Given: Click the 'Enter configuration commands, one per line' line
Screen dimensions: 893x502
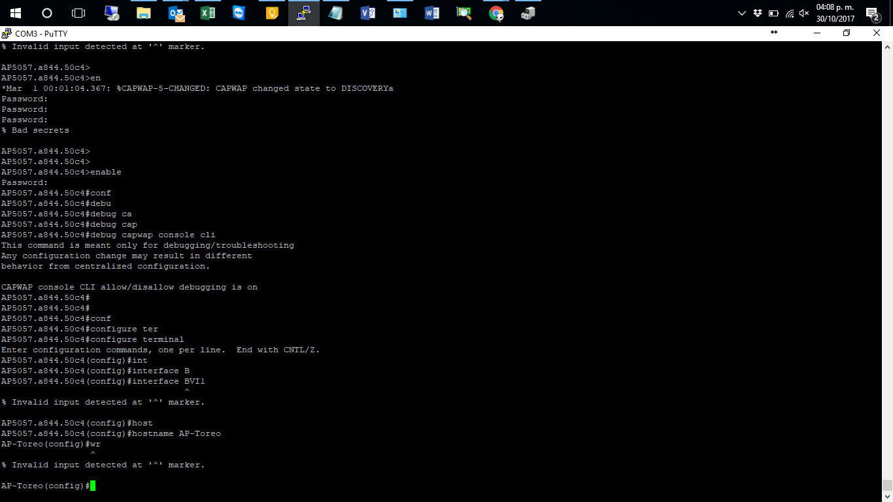Looking at the screenshot, I should (x=161, y=350).
